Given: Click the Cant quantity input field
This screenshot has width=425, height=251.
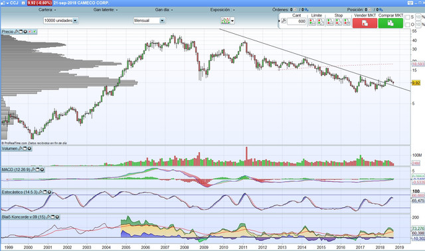Looking at the screenshot, I should click(296, 21).
